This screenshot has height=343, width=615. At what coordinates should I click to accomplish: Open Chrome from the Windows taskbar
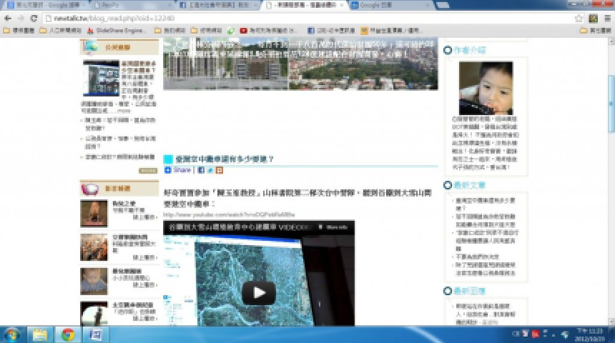(x=67, y=334)
